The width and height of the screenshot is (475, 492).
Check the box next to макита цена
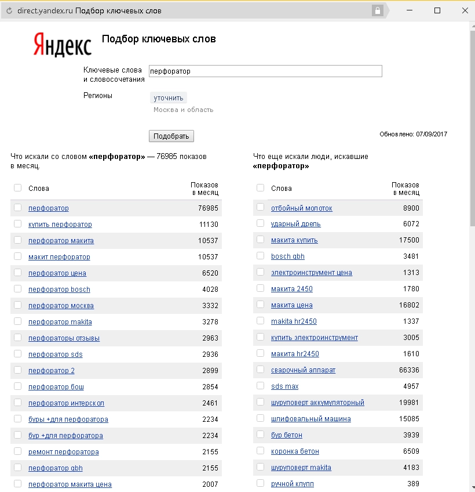tap(260, 305)
